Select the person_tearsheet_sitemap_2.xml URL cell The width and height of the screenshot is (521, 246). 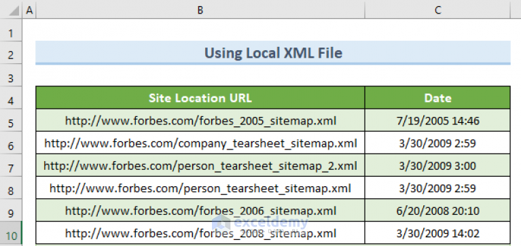200,166
